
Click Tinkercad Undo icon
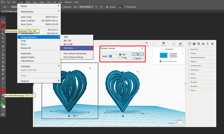(x=147, y=44)
